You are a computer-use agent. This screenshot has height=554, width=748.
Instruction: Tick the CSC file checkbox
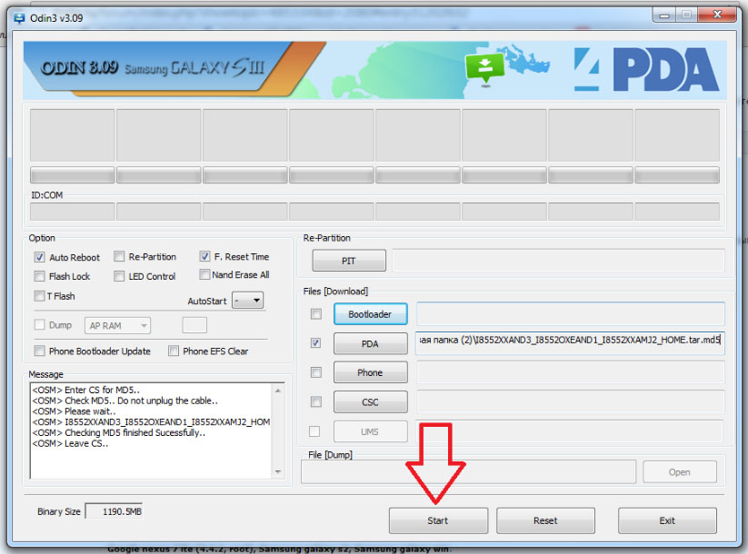point(315,402)
